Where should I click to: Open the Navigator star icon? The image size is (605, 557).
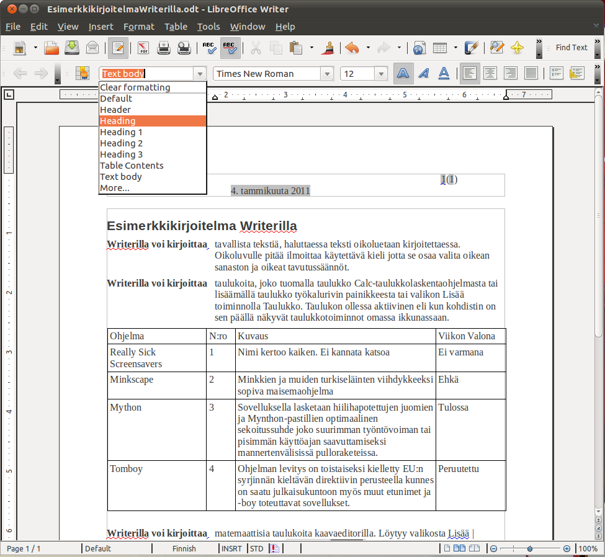coord(517,48)
